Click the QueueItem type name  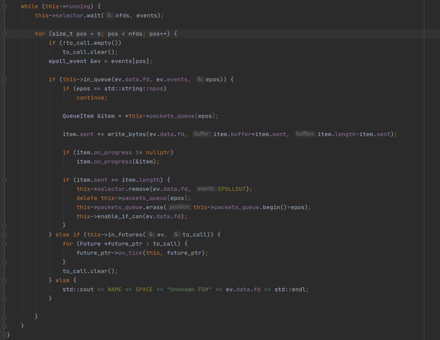point(78,116)
